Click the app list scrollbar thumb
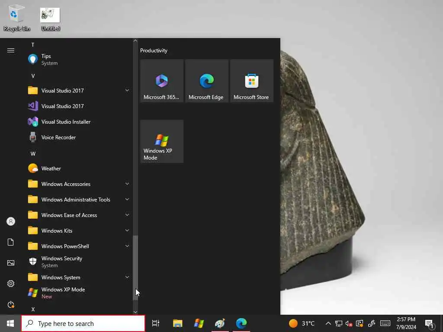443x332 pixels. pyautogui.click(x=135, y=268)
